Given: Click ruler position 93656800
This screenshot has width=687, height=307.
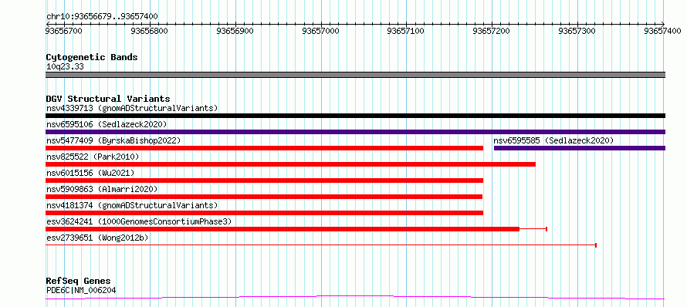Looking at the screenshot, I should pyautogui.click(x=150, y=31).
